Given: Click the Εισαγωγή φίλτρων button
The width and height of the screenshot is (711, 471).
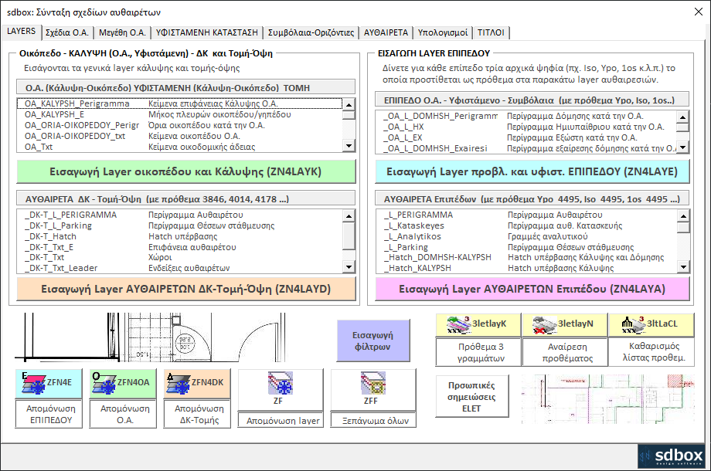Looking at the screenshot, I should click(x=373, y=341).
